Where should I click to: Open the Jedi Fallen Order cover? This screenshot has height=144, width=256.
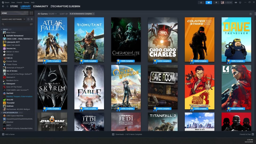[x=89, y=122]
